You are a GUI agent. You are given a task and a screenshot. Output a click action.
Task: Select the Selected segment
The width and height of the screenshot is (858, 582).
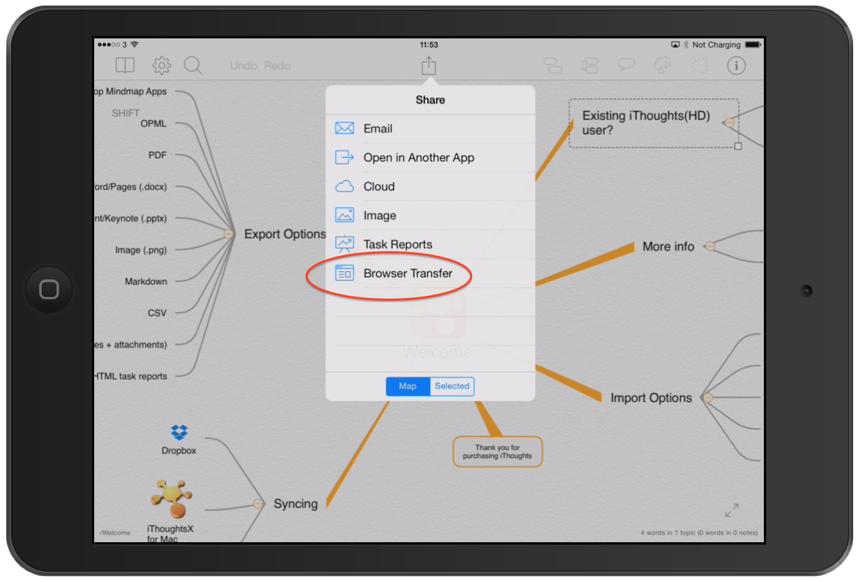pyautogui.click(x=452, y=387)
